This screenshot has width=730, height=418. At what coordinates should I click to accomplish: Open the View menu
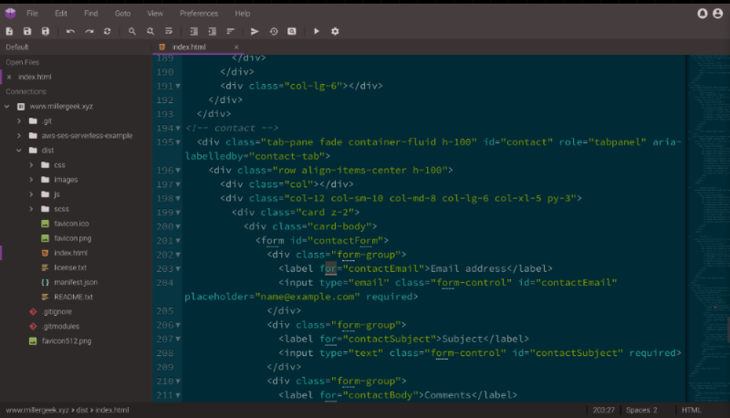tap(155, 14)
